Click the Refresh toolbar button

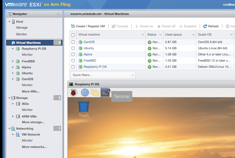211,26
